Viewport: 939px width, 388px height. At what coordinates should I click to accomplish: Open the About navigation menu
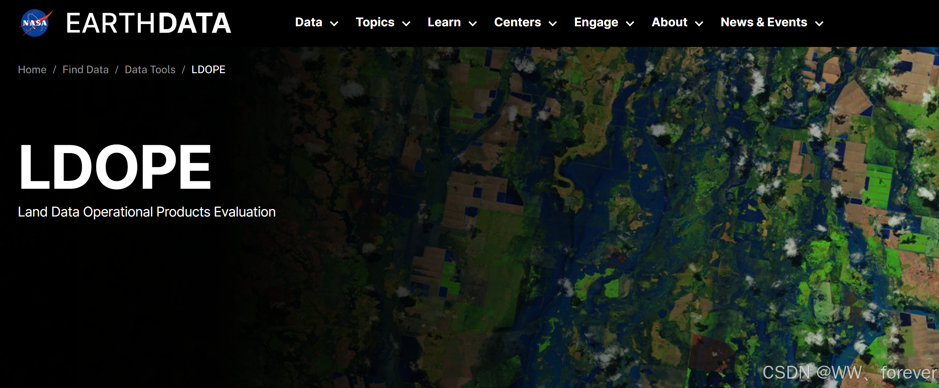coord(669,23)
